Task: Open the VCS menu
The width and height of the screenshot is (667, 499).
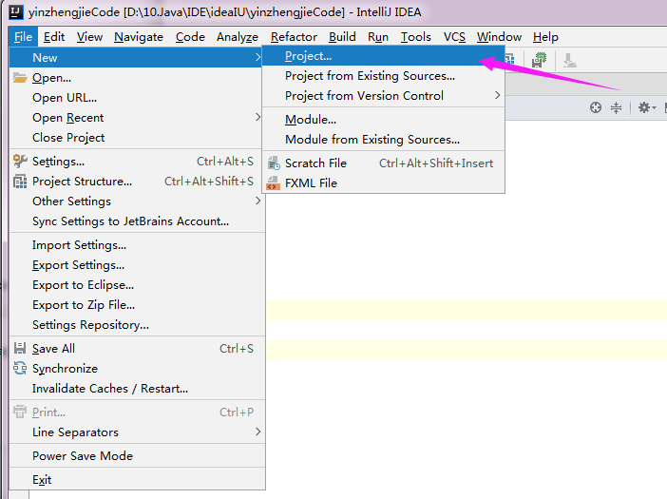Action: (x=454, y=37)
